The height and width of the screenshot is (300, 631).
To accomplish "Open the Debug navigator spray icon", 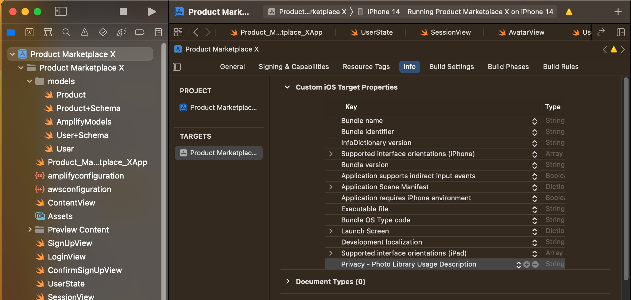I will [122, 32].
